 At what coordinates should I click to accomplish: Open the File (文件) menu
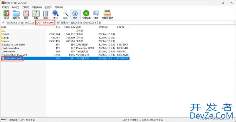[x=5, y=7]
